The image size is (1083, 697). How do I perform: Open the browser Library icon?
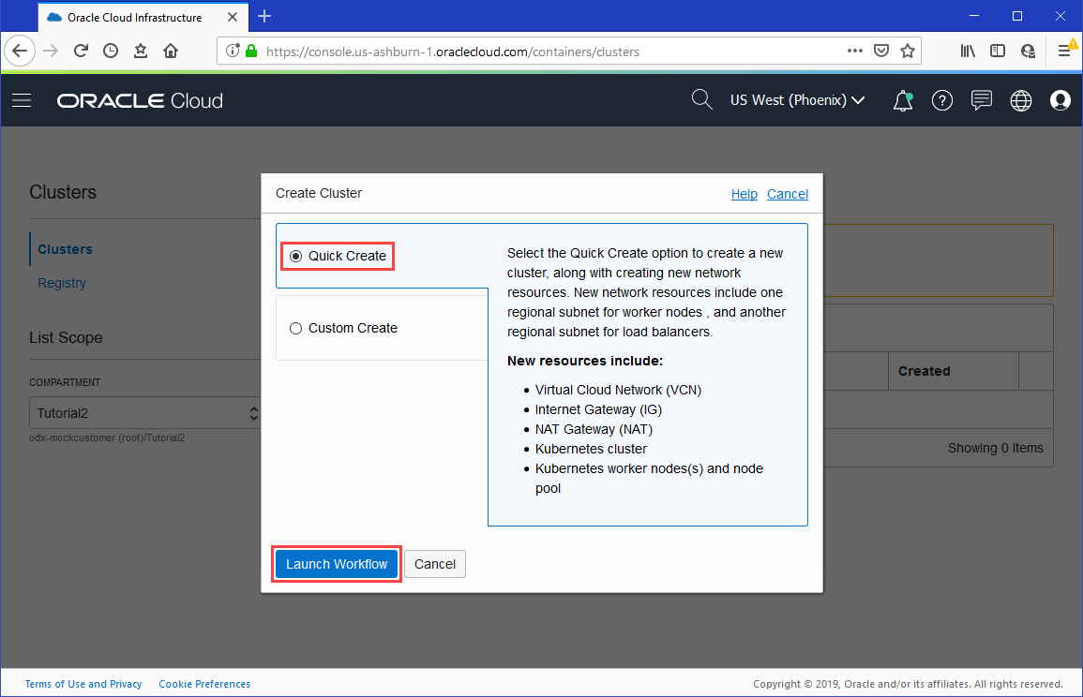tap(968, 52)
